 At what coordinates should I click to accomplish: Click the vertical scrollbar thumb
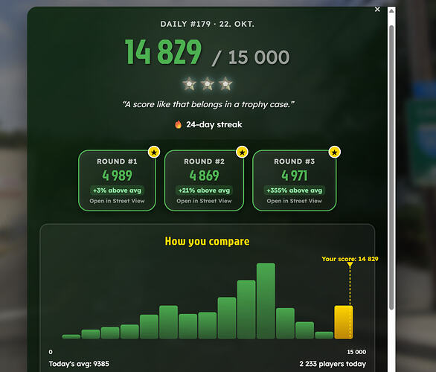coord(391,167)
